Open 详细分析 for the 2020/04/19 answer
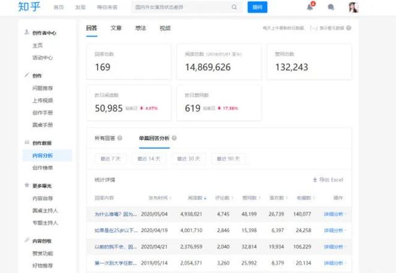This screenshot has height=273, width=396. pos(335,230)
